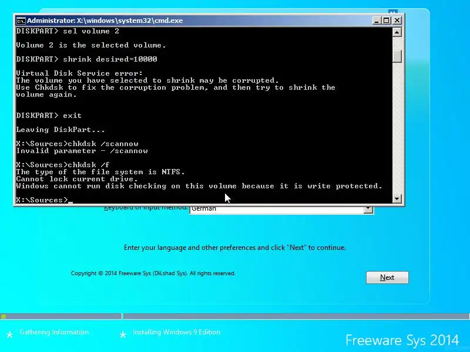
Task: Click the 'DISKPART> sel volume 2' line
Action: [x=68, y=31]
